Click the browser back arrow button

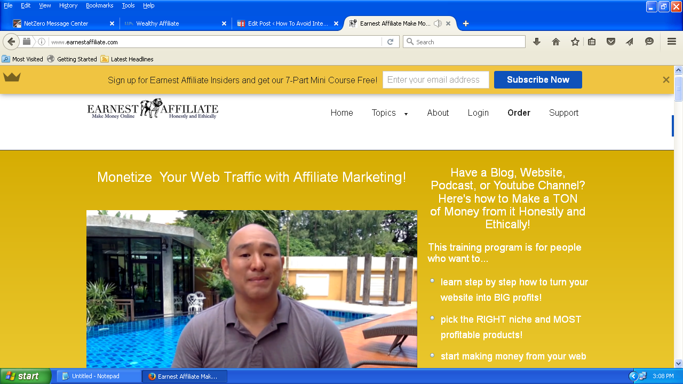[x=11, y=42]
